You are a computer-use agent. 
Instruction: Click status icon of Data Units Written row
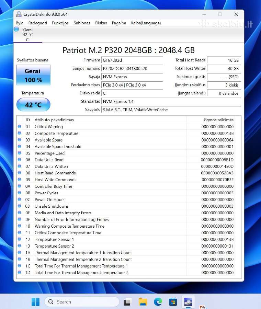point(20,166)
